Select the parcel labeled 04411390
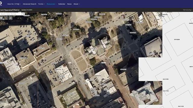The width and height of the screenshot is (193, 108). [x=166, y=79]
